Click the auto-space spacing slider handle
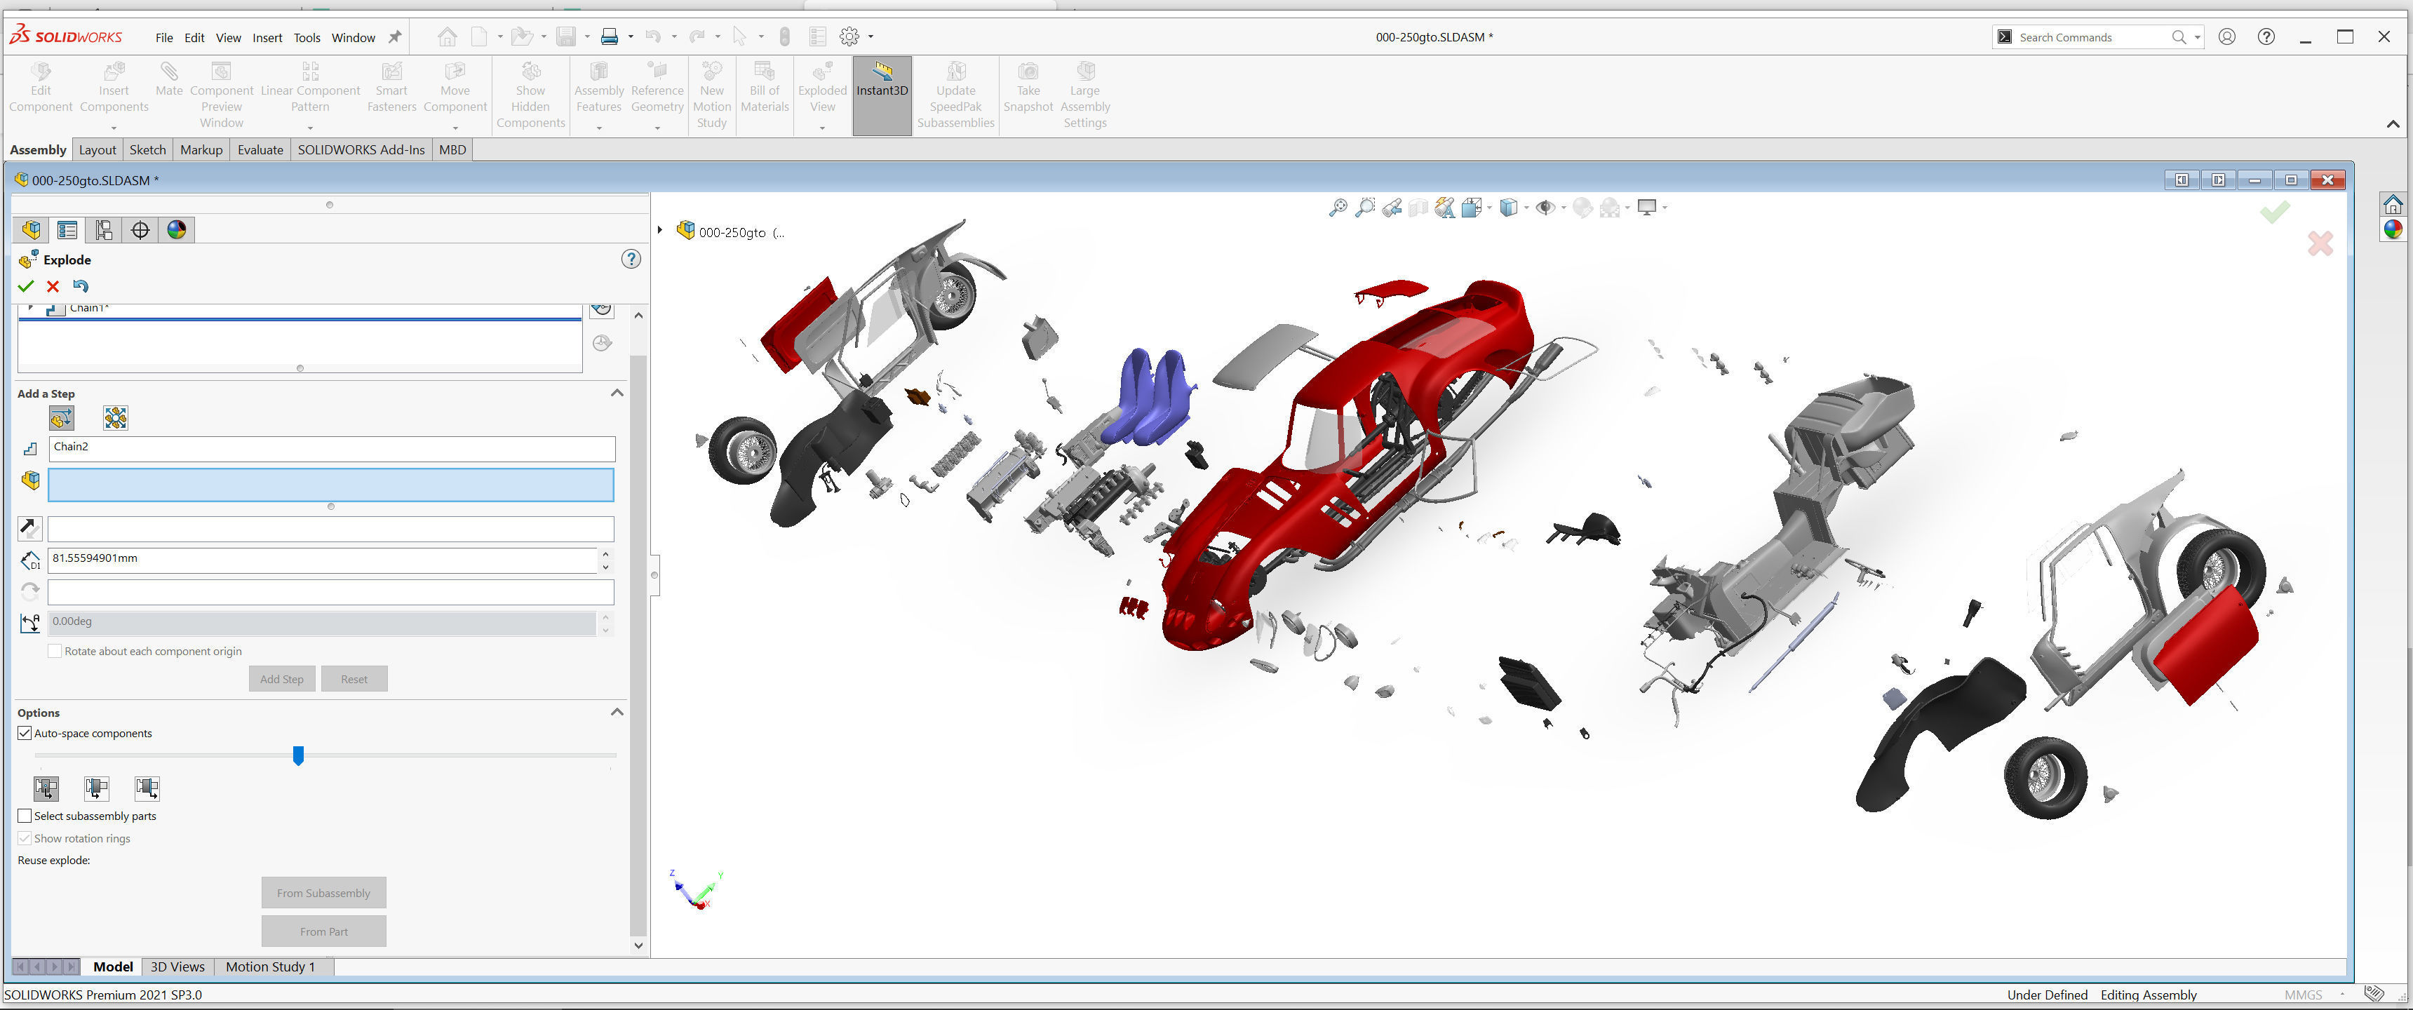This screenshot has width=2413, height=1010. pos(298,755)
